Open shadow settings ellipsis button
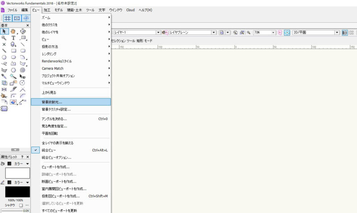 [x=27, y=205]
